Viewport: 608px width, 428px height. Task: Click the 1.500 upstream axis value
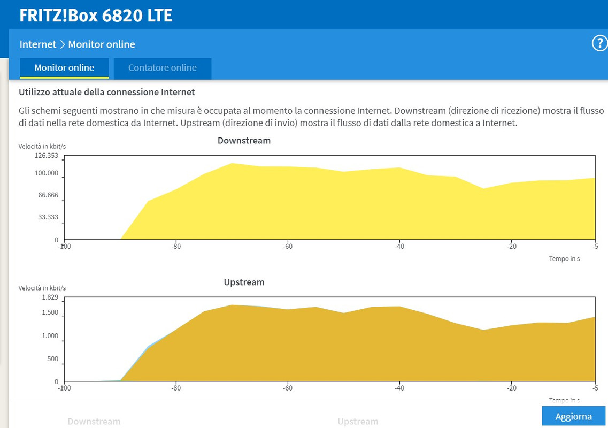(x=50, y=312)
